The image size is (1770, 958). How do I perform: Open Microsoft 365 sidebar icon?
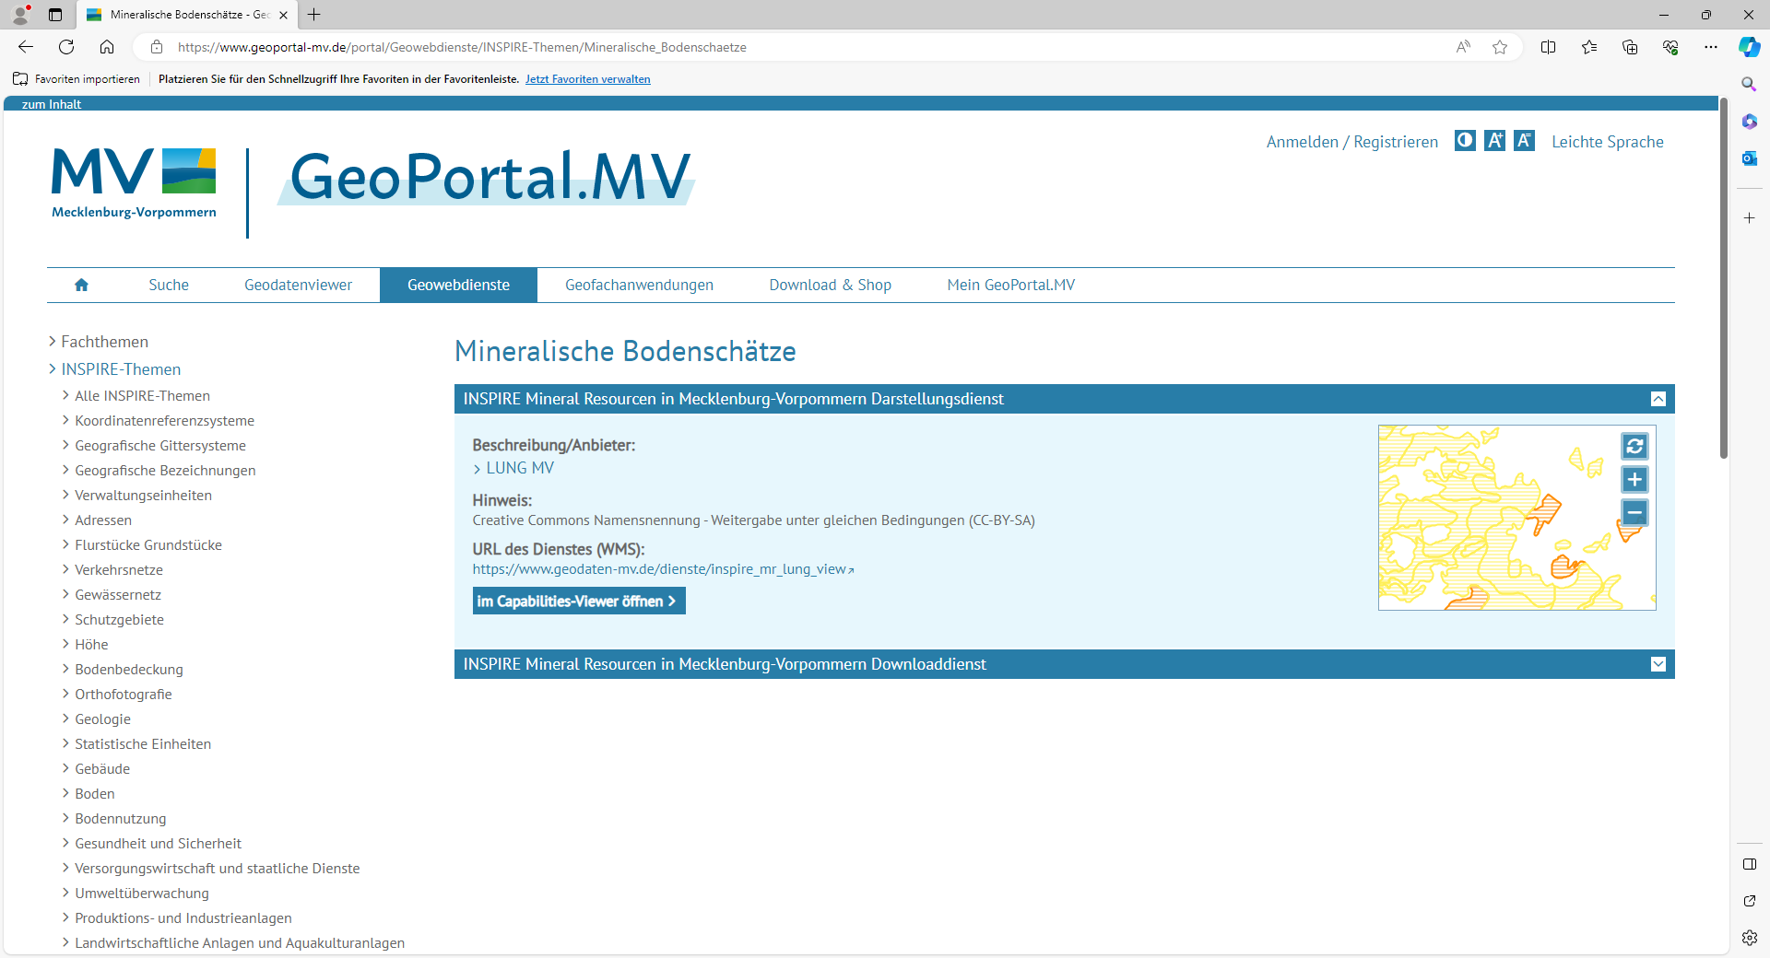pyautogui.click(x=1749, y=122)
